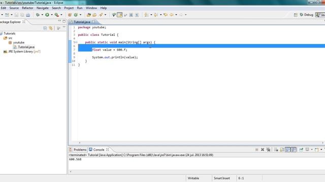This screenshot has width=325, height=182.
Task: Click the External Tools run icon
Action: tap(56, 15)
